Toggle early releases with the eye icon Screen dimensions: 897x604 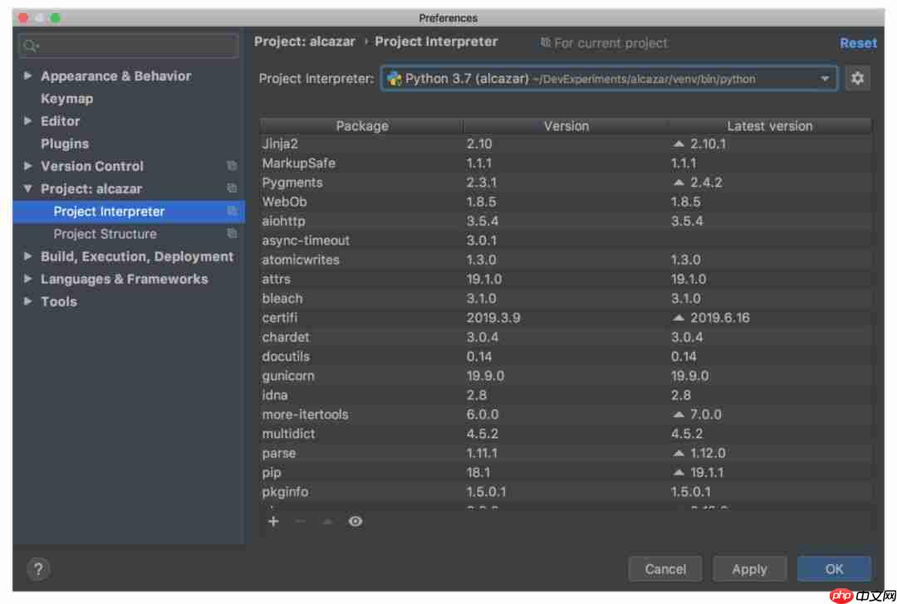tap(355, 522)
